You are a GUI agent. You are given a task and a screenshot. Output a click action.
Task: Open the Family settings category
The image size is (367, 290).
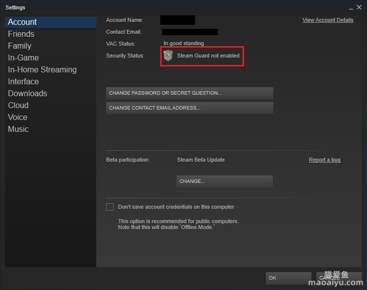(x=51, y=46)
